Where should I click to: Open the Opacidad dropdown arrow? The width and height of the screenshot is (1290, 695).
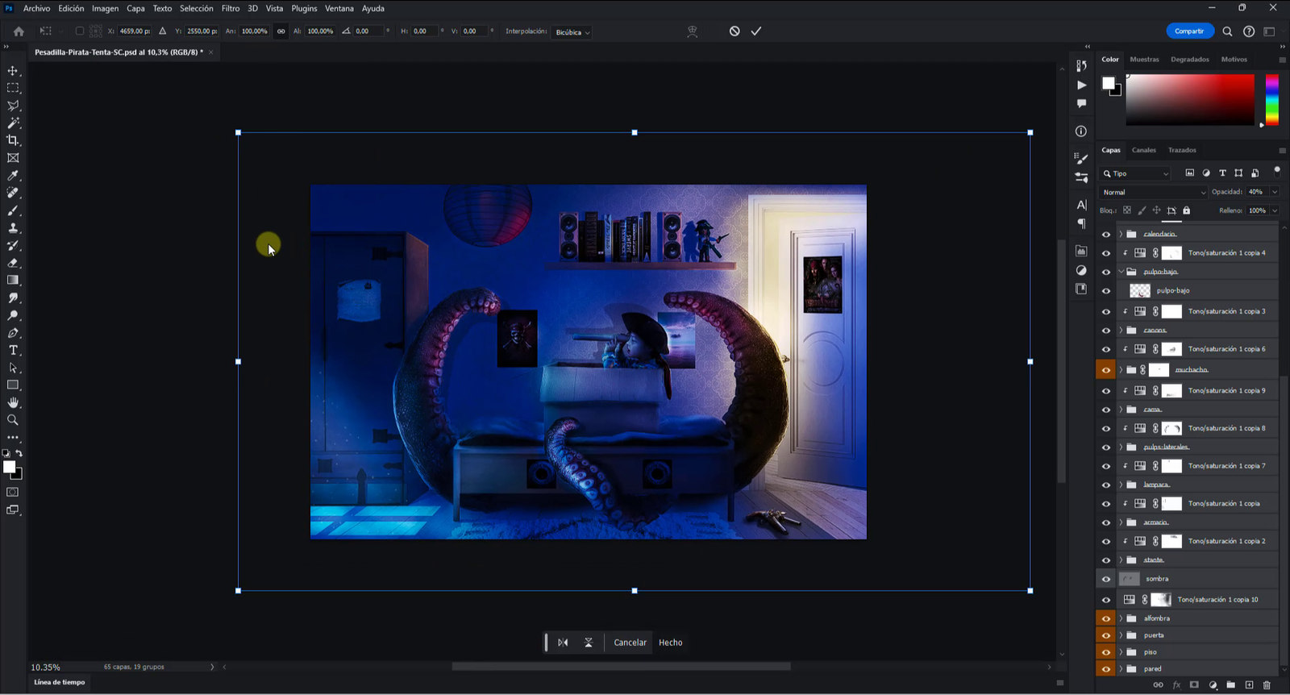click(x=1275, y=192)
